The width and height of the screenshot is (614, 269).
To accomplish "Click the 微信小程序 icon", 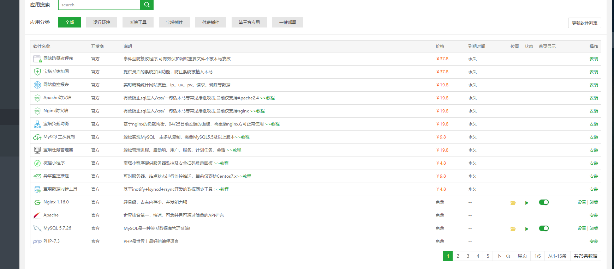I will coord(37,163).
